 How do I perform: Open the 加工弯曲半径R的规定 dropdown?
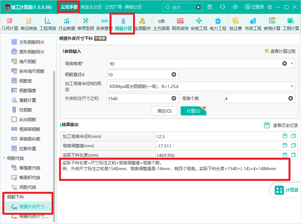201,86
